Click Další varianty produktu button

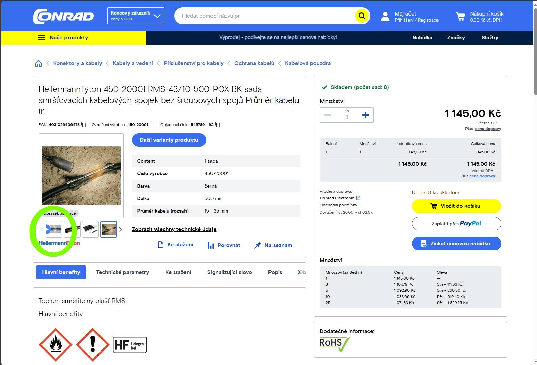[169, 140]
